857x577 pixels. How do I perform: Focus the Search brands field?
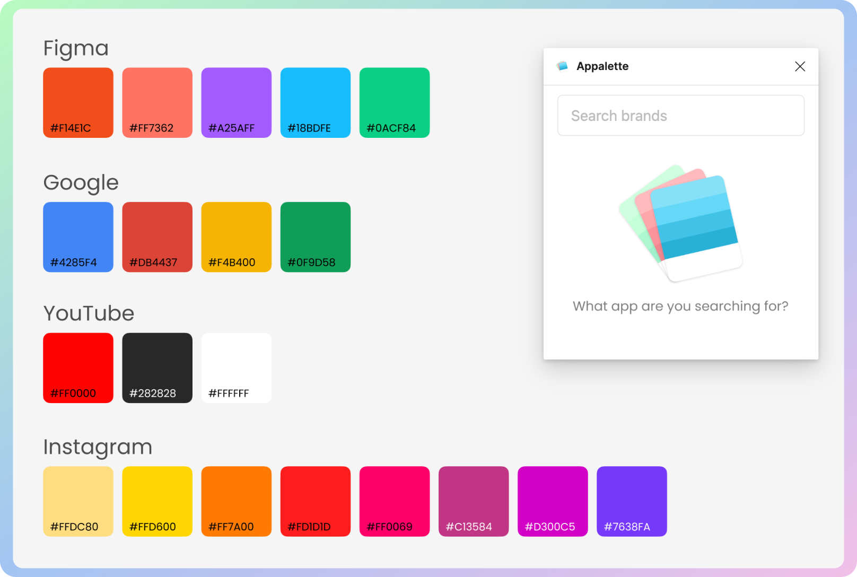[680, 116]
